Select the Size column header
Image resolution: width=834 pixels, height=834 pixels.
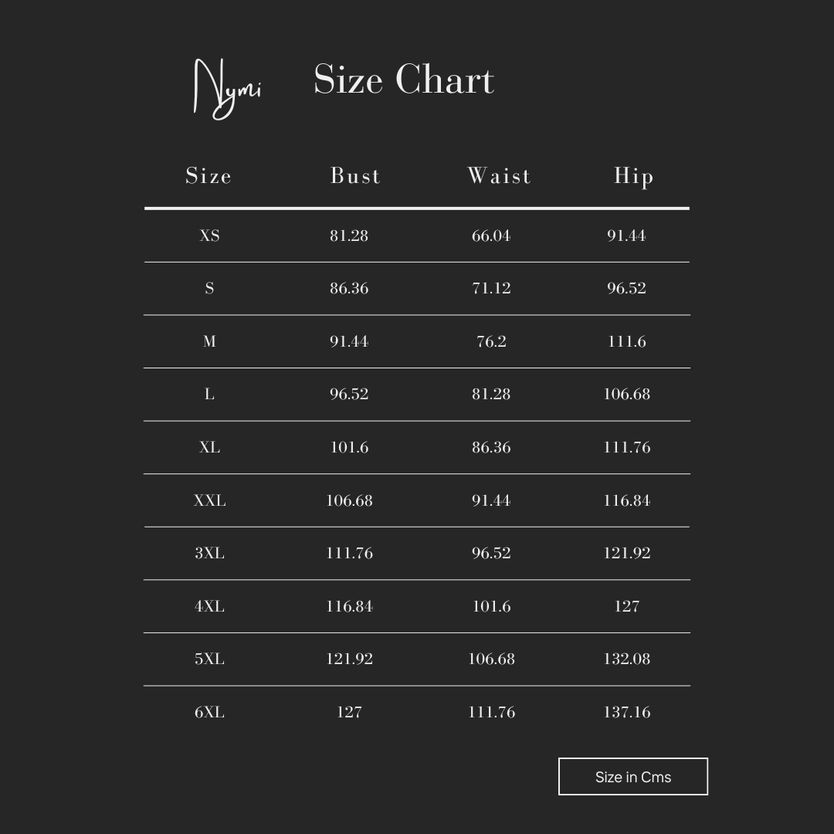coord(208,176)
